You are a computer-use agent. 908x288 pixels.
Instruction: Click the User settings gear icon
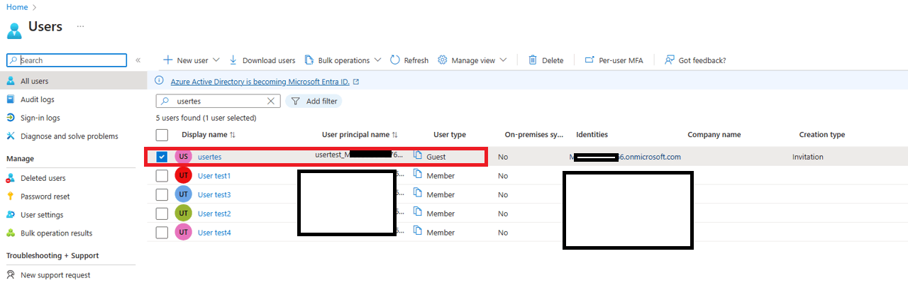[x=11, y=215]
